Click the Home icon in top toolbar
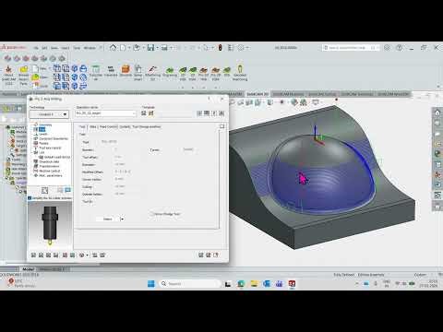The height and width of the screenshot is (332, 443). (113, 48)
